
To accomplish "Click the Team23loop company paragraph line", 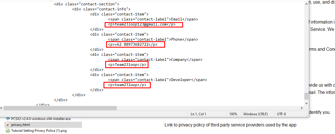I will click(x=127, y=65).
